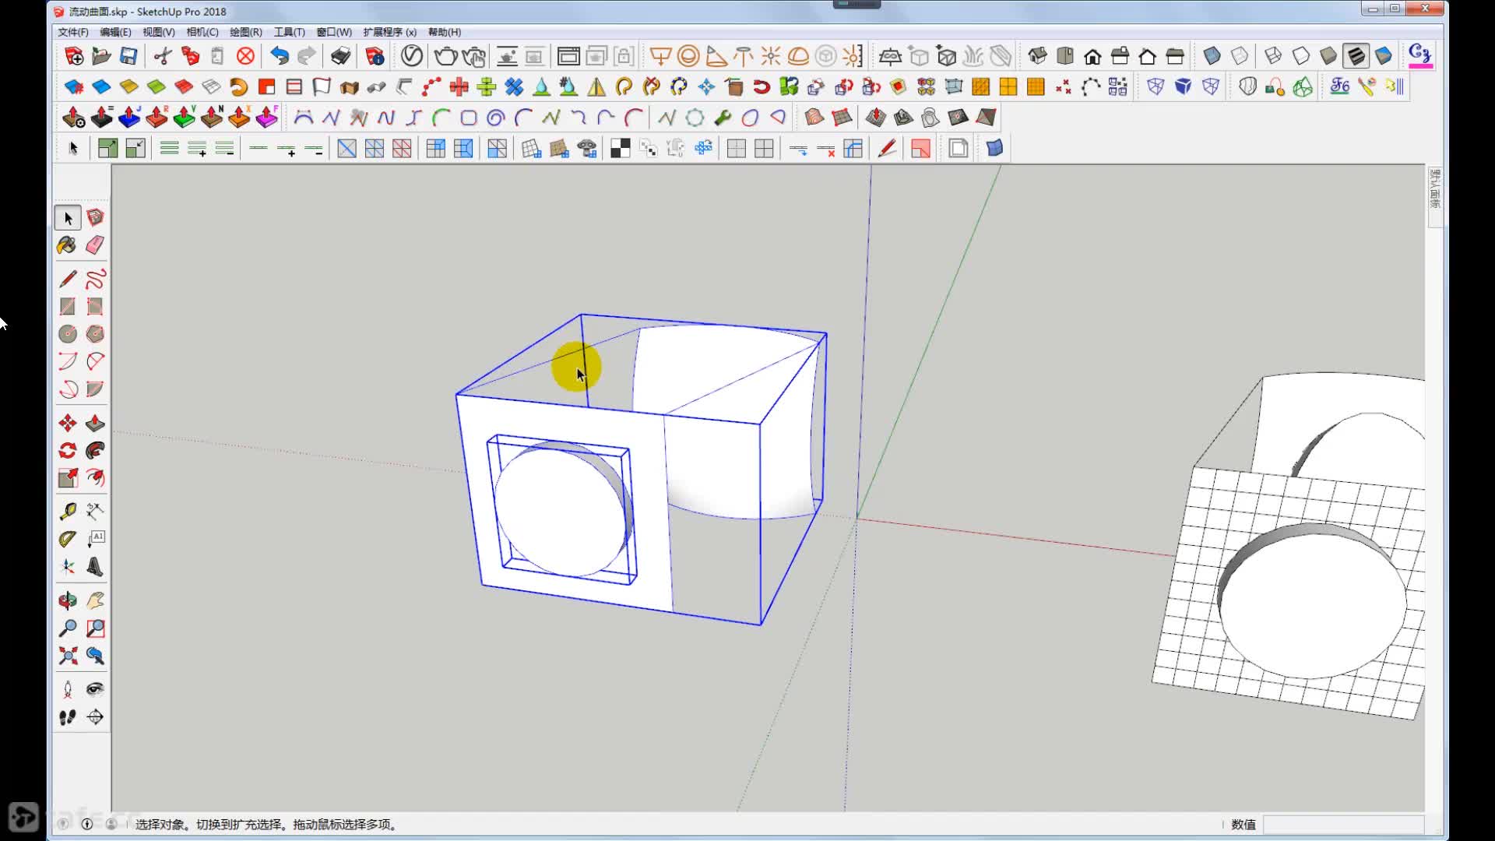Click the Undo arrow button
The image size is (1495, 841).
[279, 56]
